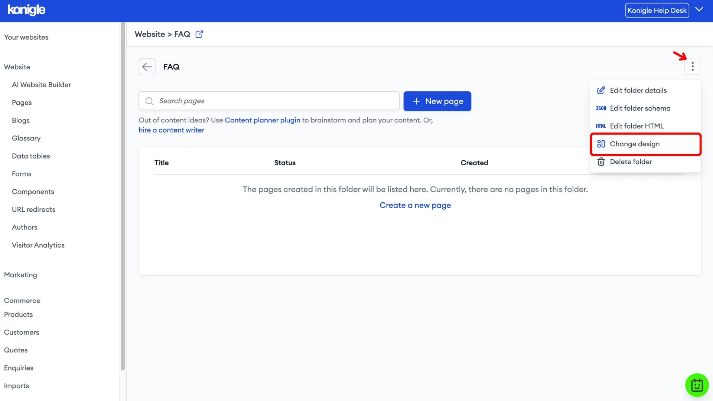Expand the Commerce section in sidebar
This screenshot has width=713, height=401.
(x=22, y=301)
